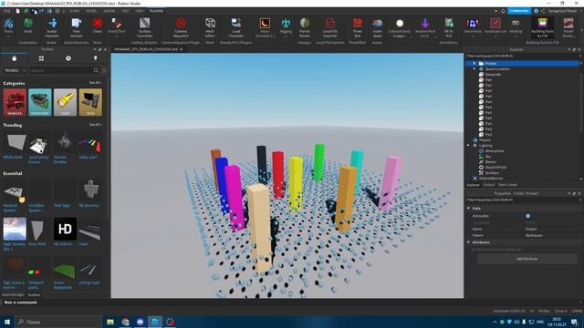Open the AutoScale Lite plugin
Image resolution: width=584 pixels, height=328 pixels.
tap(495, 26)
